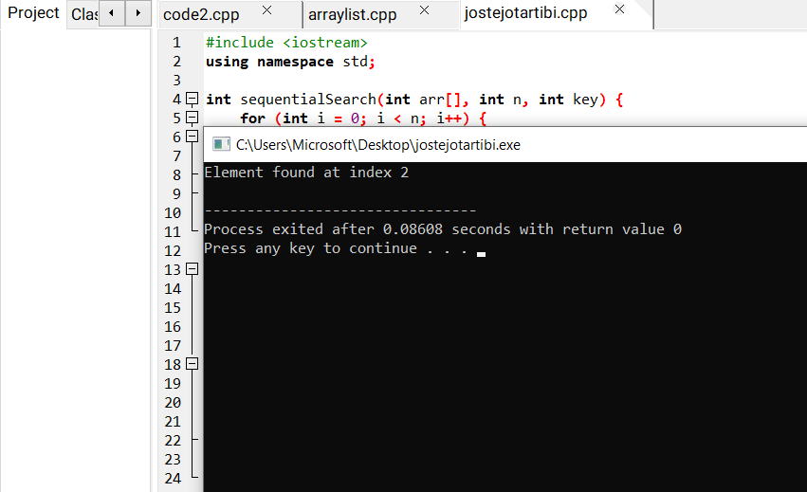Select the jostejotartibi.cpp editor tab
The height and width of the screenshot is (492, 807).
pos(524,13)
